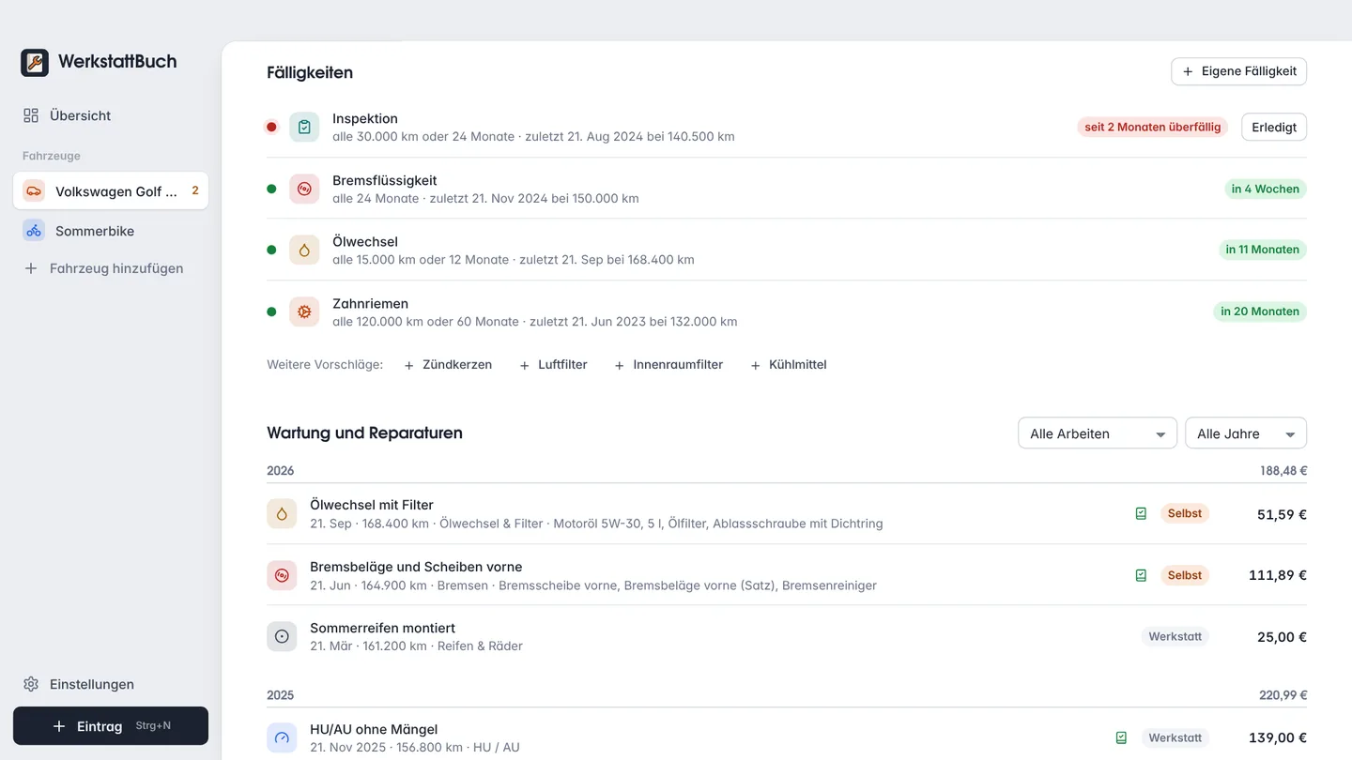Click the WerkstattBuch logo icon
This screenshot has height=760, width=1352.
(35, 63)
